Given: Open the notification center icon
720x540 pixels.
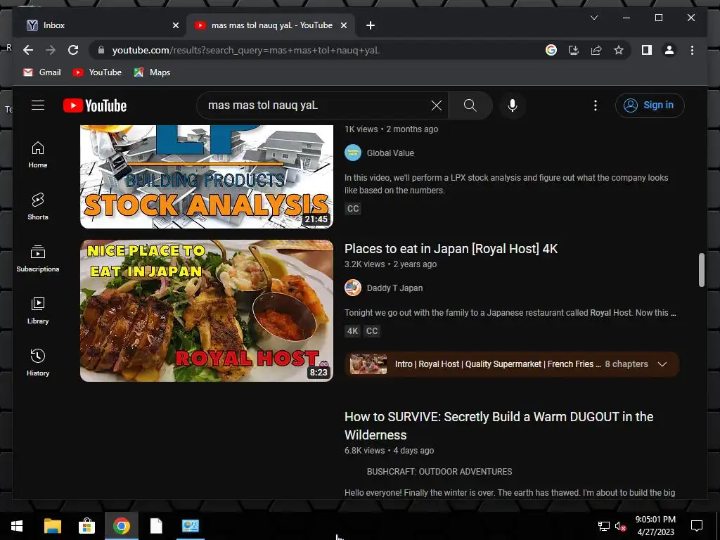Looking at the screenshot, I should [x=697, y=526].
